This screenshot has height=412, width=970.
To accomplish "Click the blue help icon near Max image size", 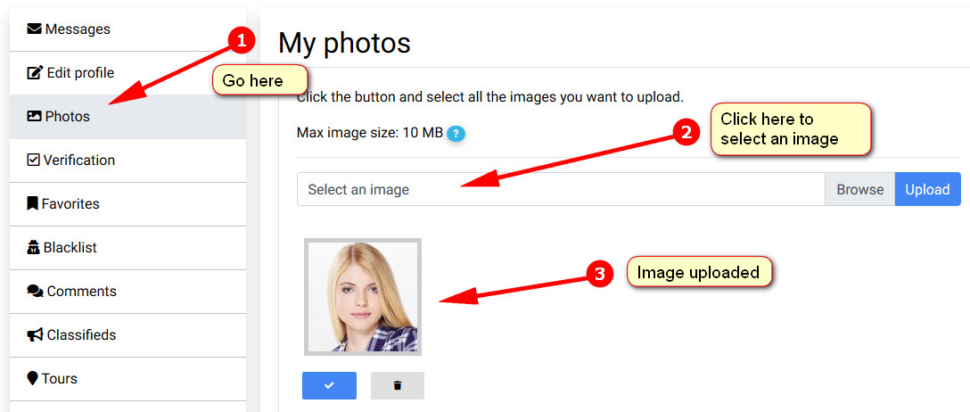I will (x=456, y=134).
